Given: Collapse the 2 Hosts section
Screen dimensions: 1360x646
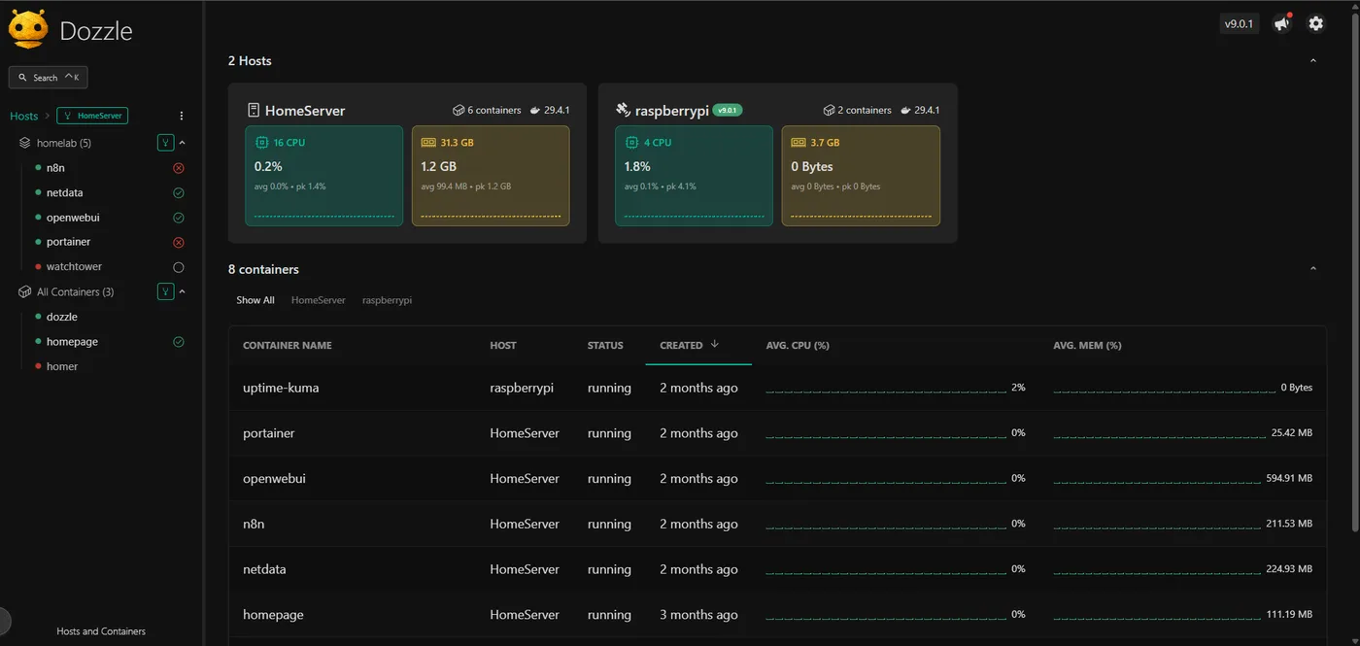Looking at the screenshot, I should [x=1313, y=60].
